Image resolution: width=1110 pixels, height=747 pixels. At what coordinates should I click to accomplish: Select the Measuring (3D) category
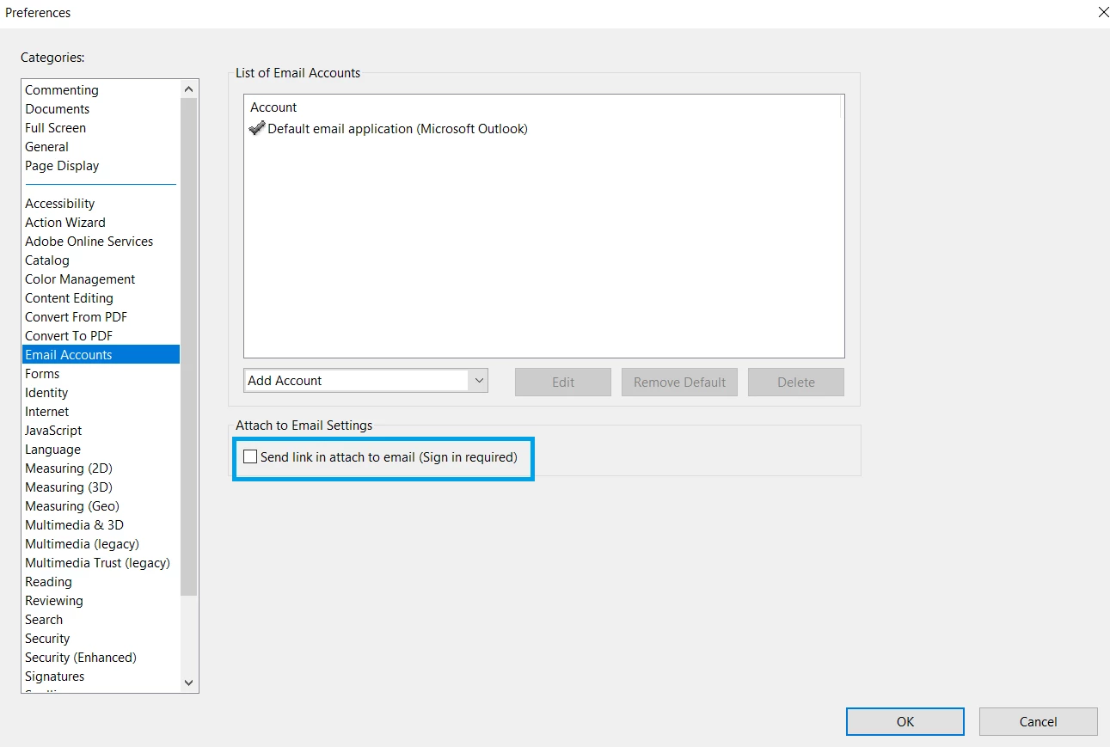69,487
